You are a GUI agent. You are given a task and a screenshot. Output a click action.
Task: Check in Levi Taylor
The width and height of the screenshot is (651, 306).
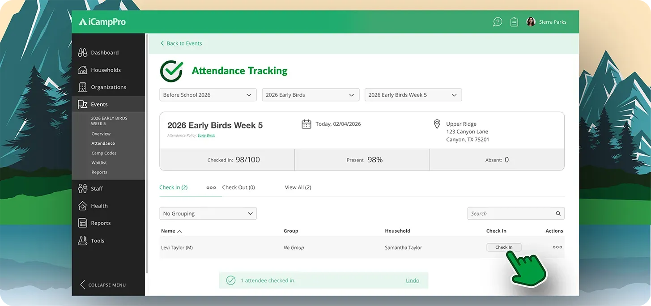pos(504,246)
